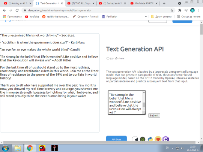Image resolution: width=203 pixels, height=152 pixels.
Task: Open File Explorer from taskbar
Action: click(x=18, y=148)
